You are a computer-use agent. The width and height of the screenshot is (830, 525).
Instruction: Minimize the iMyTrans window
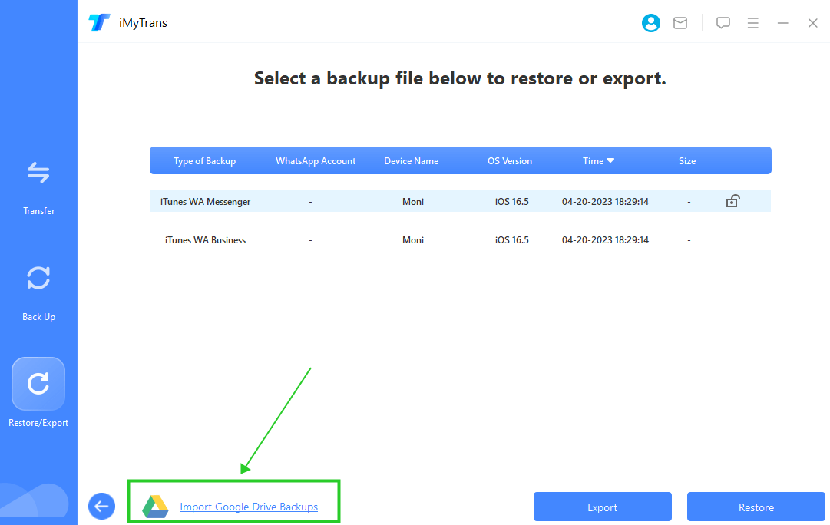coord(783,23)
